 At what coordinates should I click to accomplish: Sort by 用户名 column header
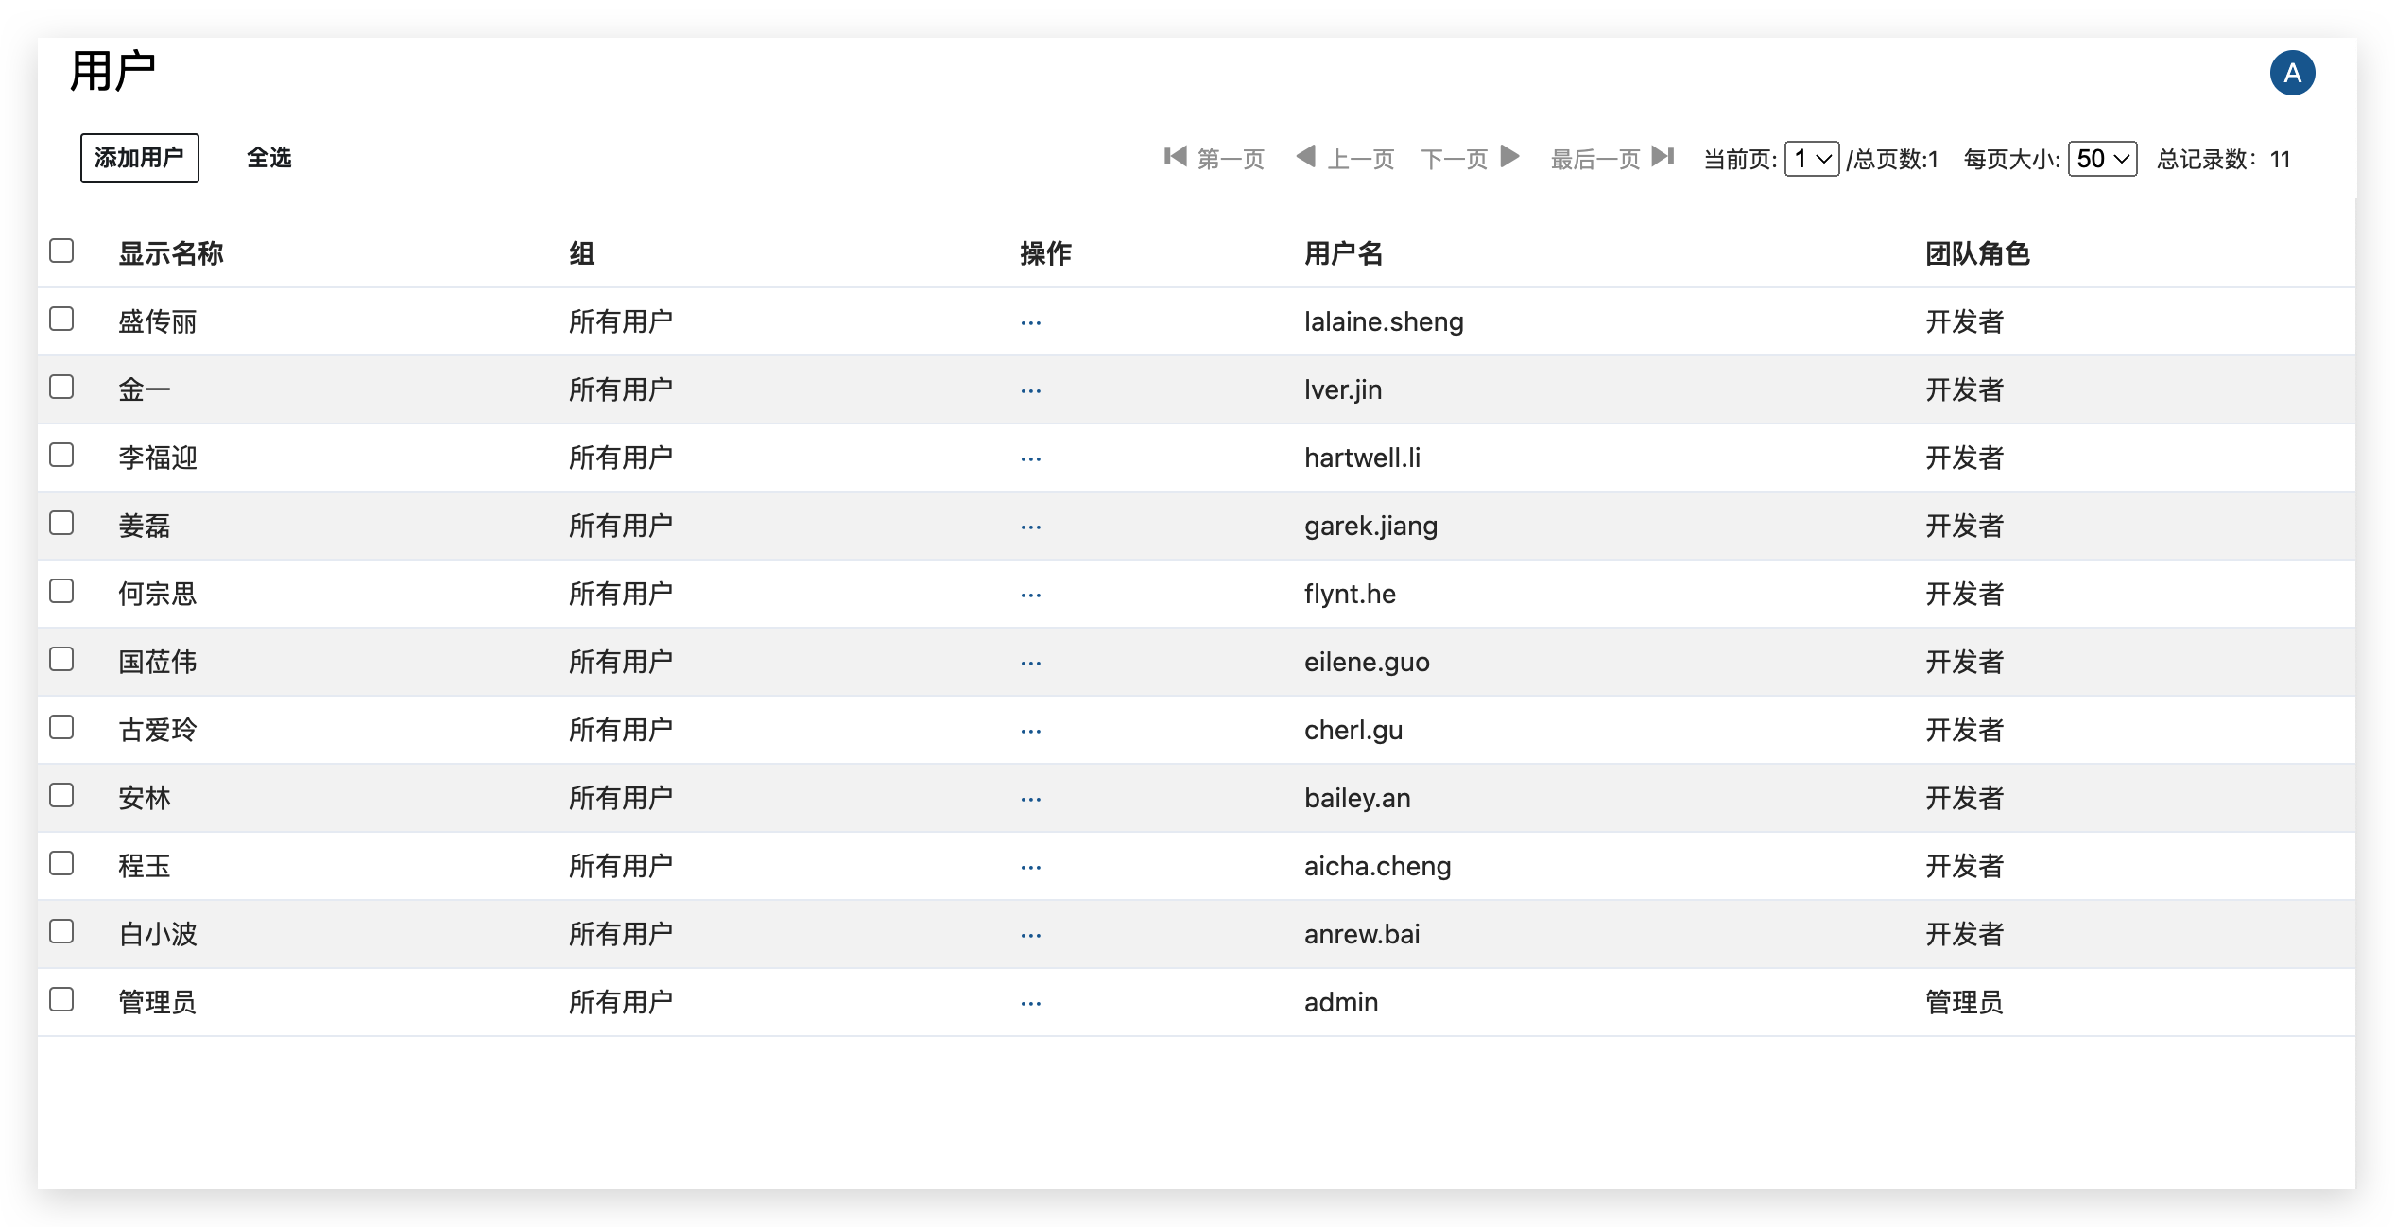[1344, 253]
